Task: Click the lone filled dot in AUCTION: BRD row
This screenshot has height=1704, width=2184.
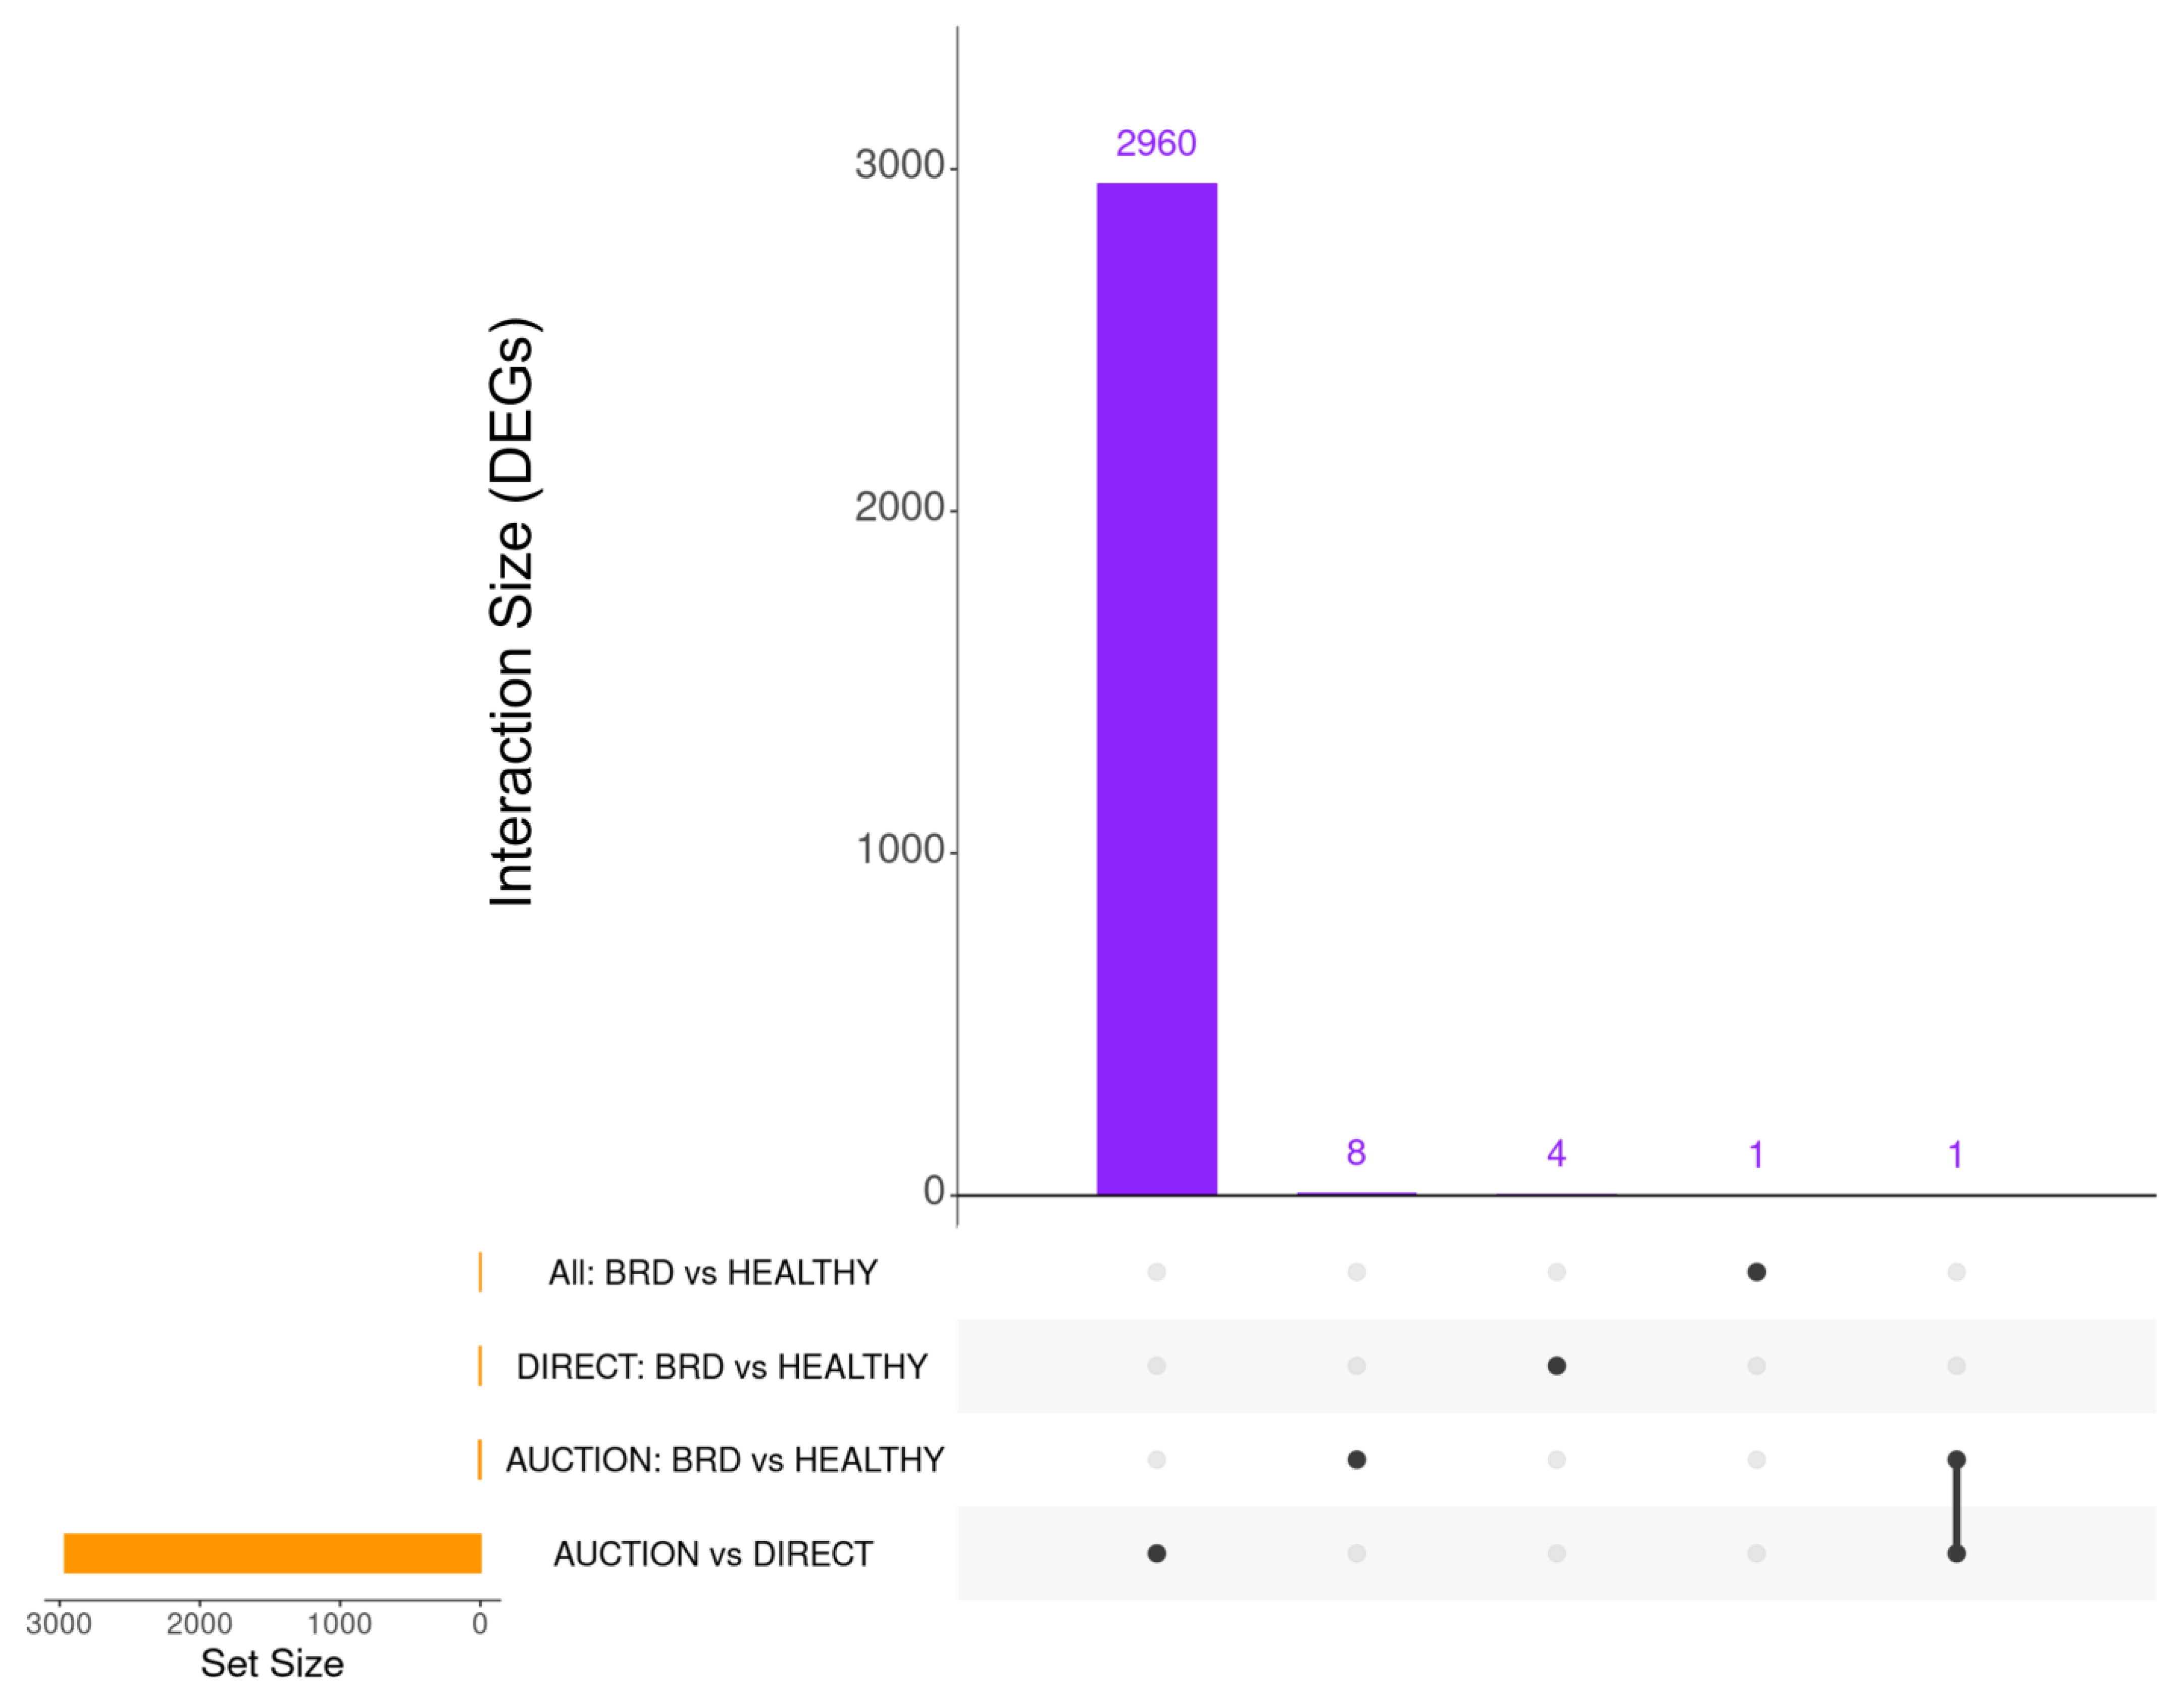Action: click(1356, 1460)
